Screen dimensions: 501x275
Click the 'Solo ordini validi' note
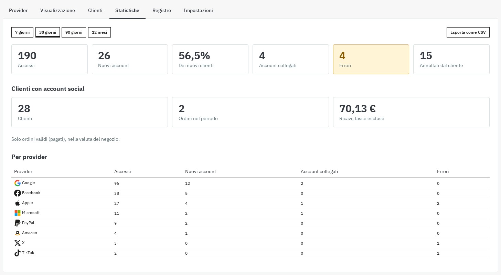pos(65,139)
